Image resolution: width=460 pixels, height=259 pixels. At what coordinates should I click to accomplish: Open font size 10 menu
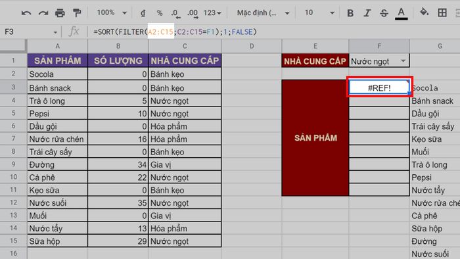(319, 12)
